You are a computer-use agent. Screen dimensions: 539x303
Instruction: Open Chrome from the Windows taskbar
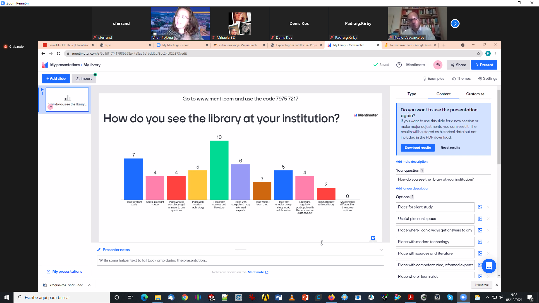tap(184, 297)
